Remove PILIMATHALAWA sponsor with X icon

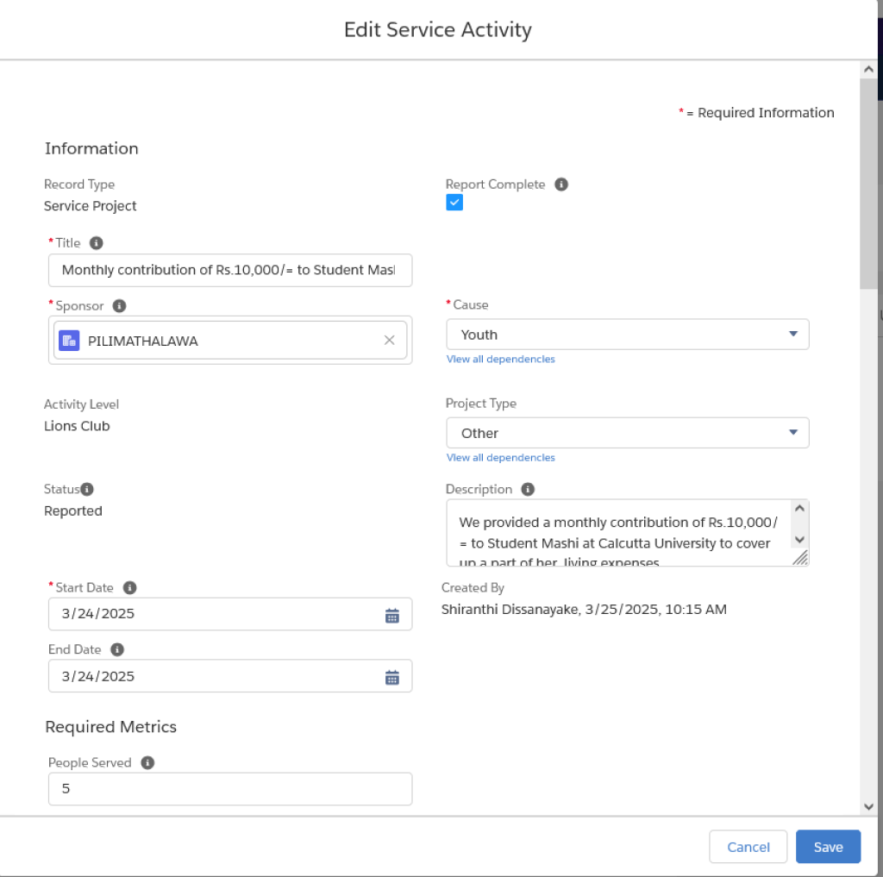pos(389,341)
